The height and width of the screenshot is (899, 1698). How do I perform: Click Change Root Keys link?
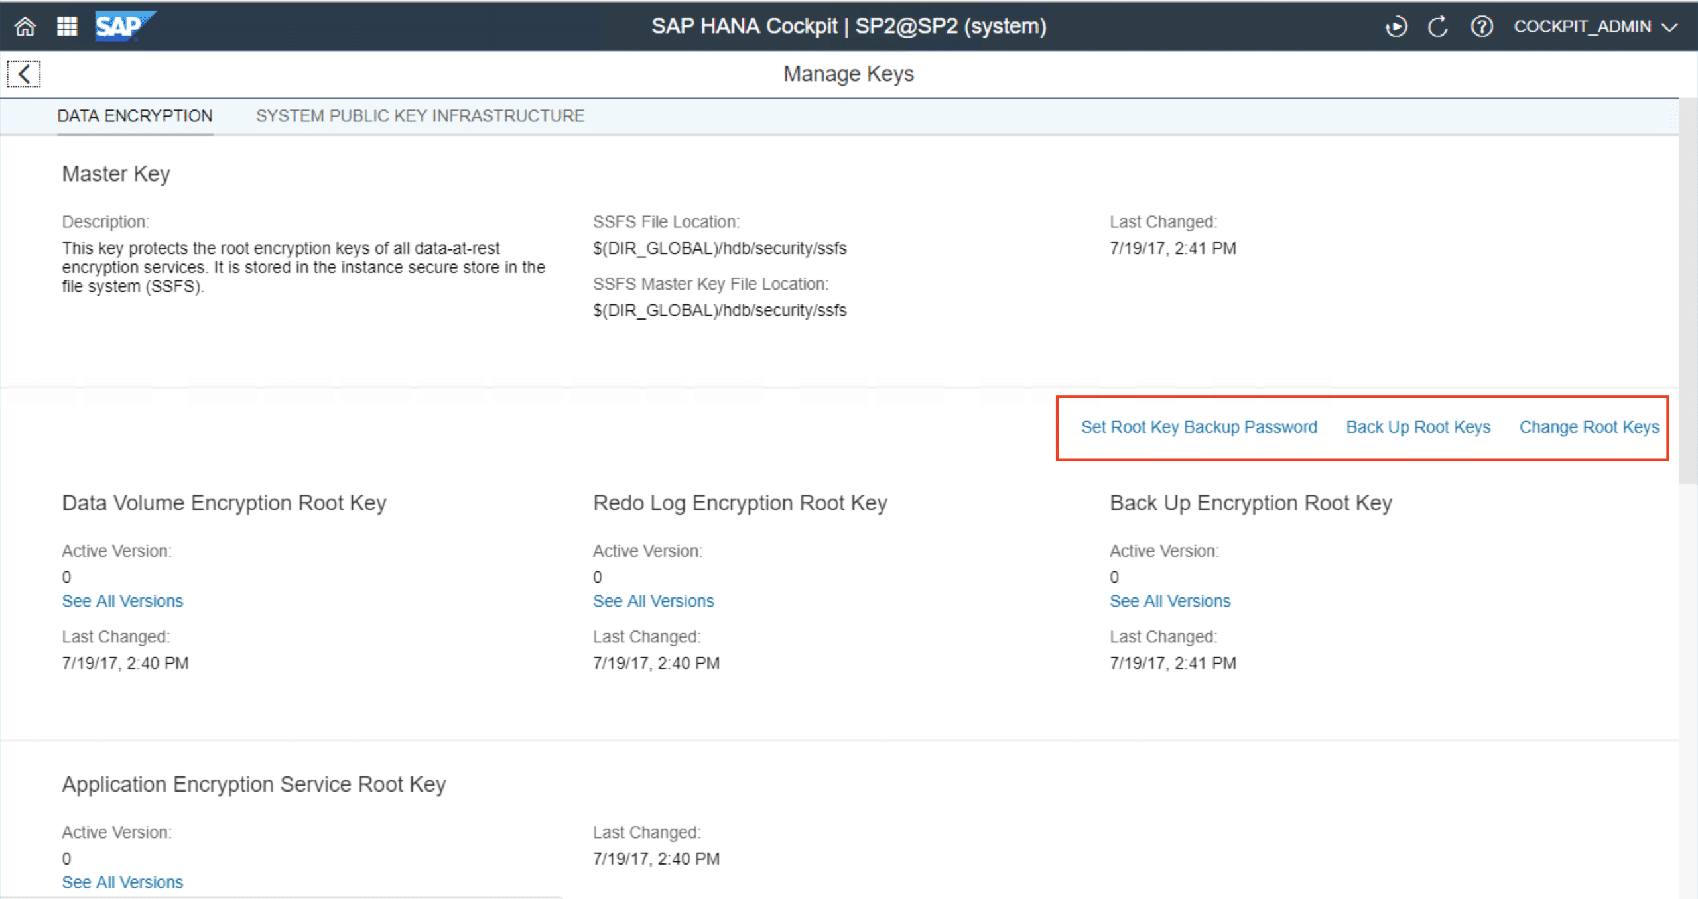1589,427
